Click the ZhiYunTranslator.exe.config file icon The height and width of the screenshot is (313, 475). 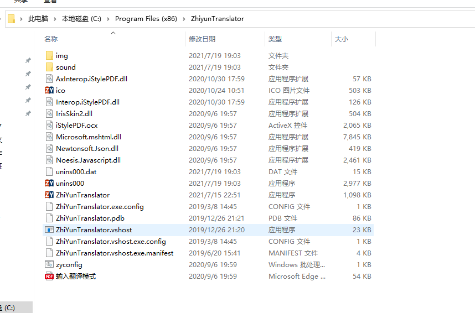[x=49, y=206]
